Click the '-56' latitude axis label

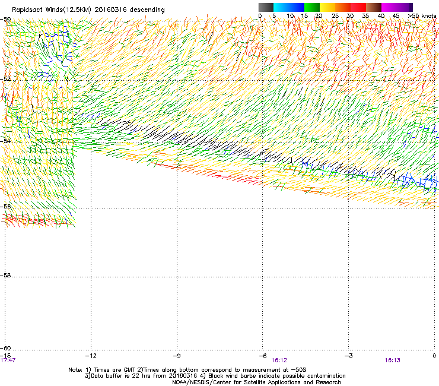(x=6, y=206)
